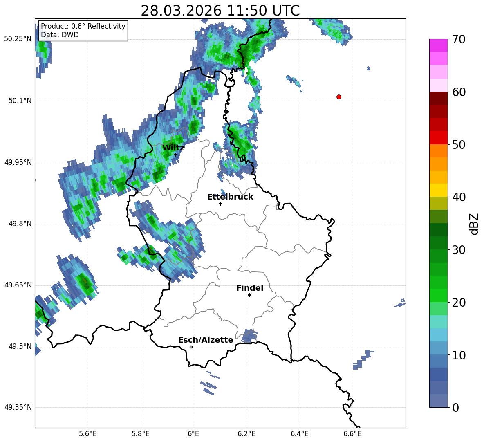Click the 50.25°N latitude label
This screenshot has width=484, height=442.
click(x=18, y=39)
